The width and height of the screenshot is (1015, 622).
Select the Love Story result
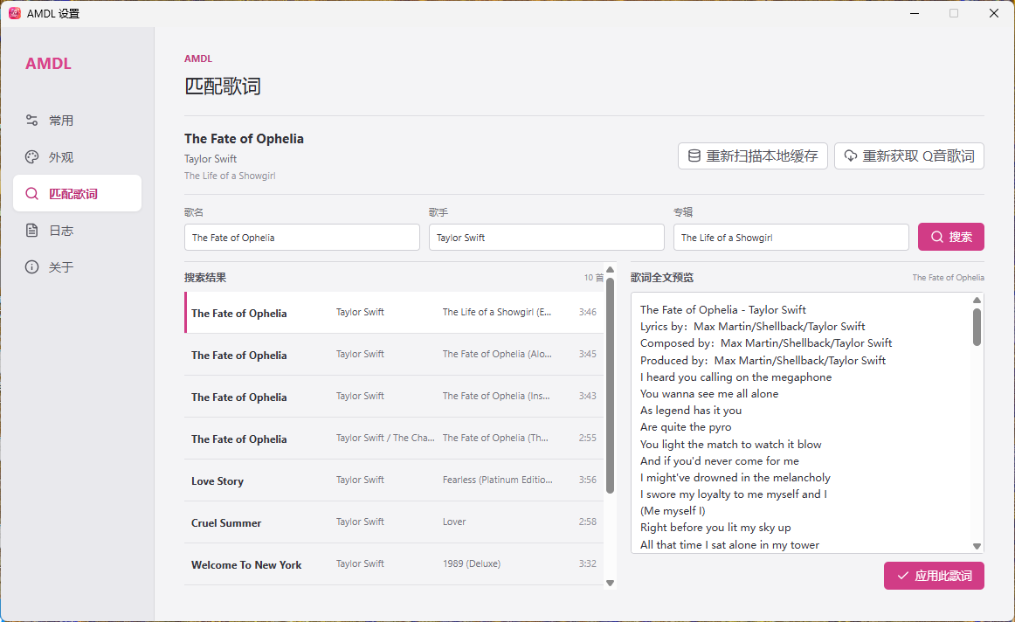[x=394, y=480]
